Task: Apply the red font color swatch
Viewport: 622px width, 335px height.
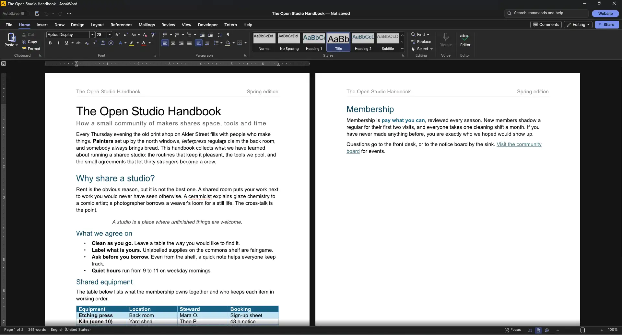Action: tap(144, 43)
